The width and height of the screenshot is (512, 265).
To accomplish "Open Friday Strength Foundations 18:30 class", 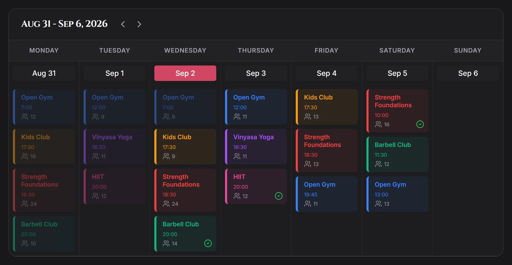I will 327,151.
